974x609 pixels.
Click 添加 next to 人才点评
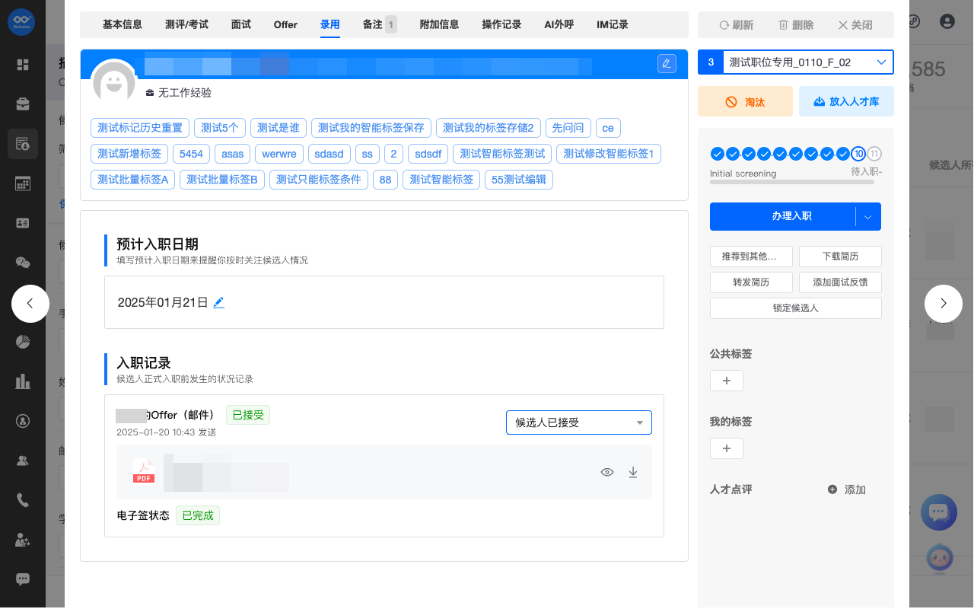pyautogui.click(x=847, y=489)
